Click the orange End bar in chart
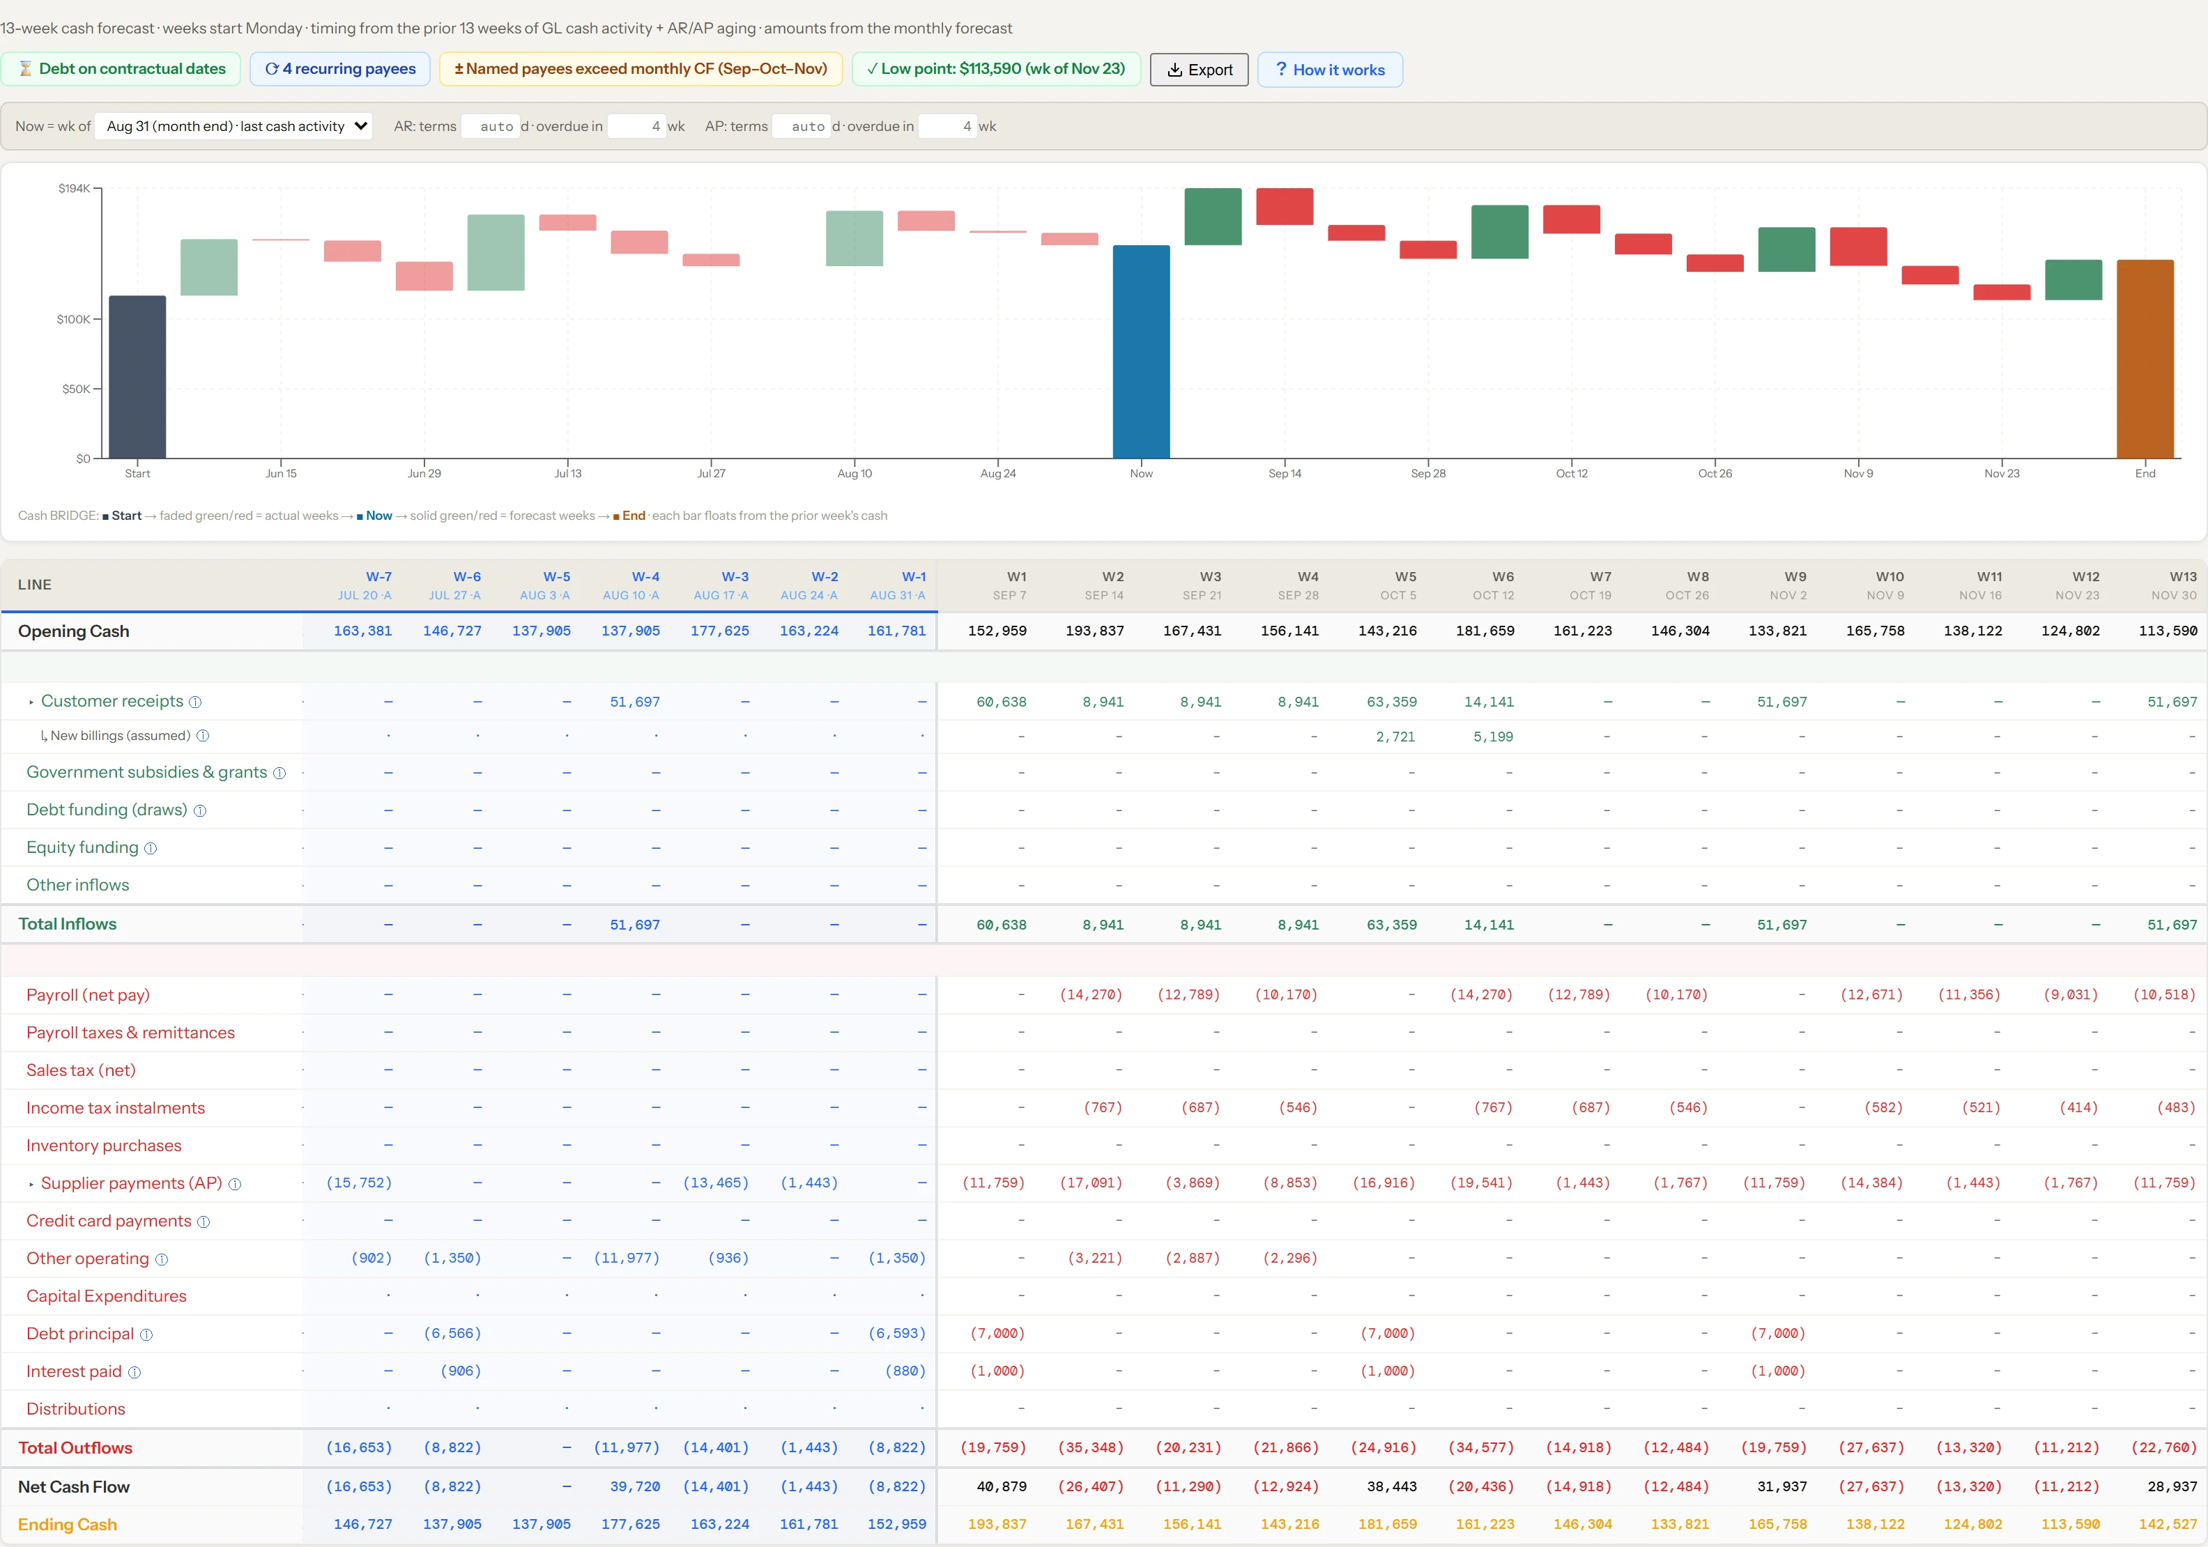 [2145, 359]
